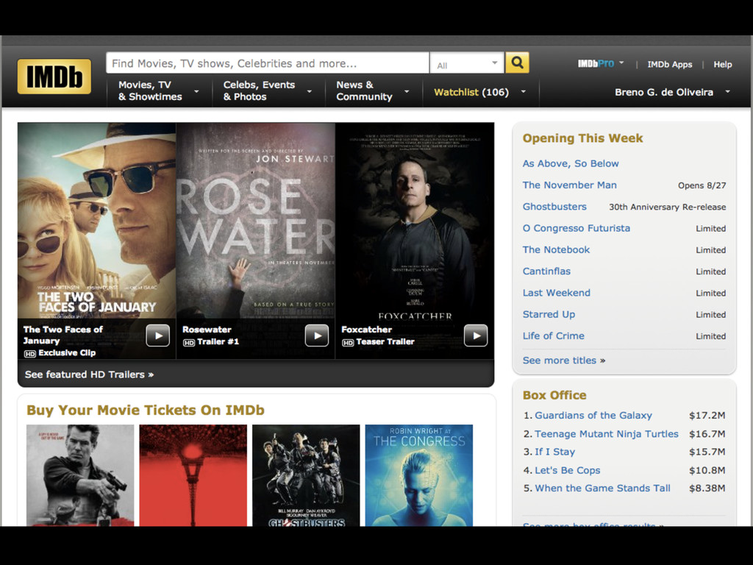This screenshot has height=565, width=753.
Task: Play The Two Faces of January clip
Action: [158, 335]
